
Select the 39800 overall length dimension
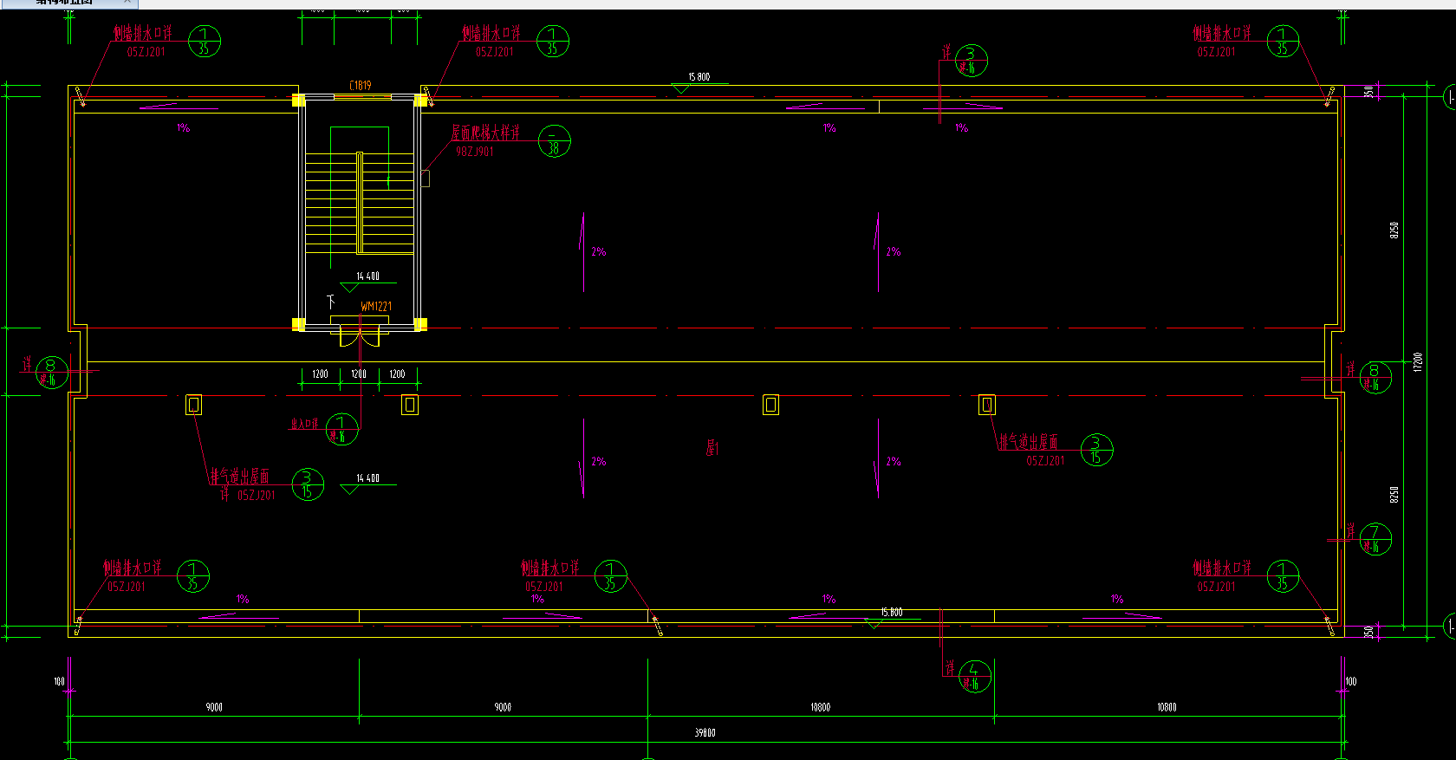[705, 733]
